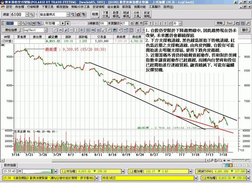Viewport: 252px width, 183px height.
Task: Click the 本頁顯示 input field showing 427
Action: pos(124,24)
